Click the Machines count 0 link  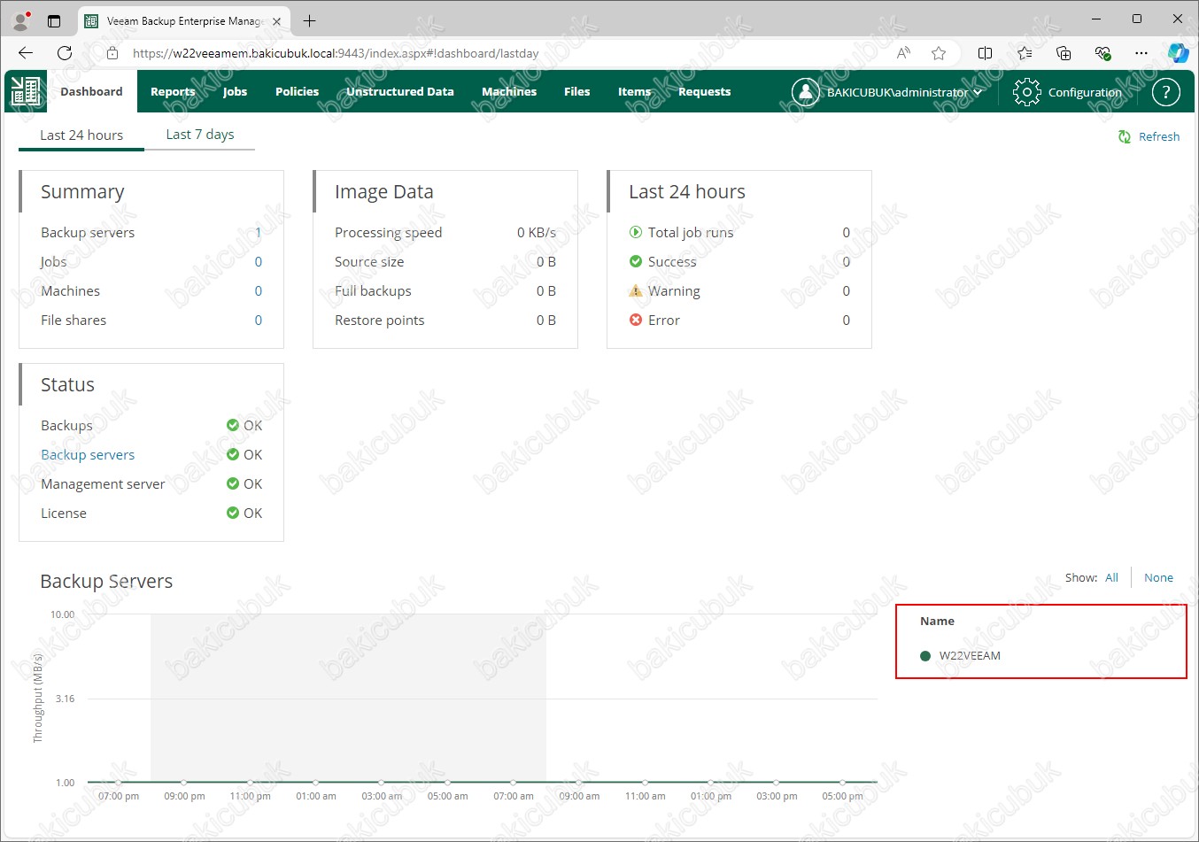click(258, 290)
